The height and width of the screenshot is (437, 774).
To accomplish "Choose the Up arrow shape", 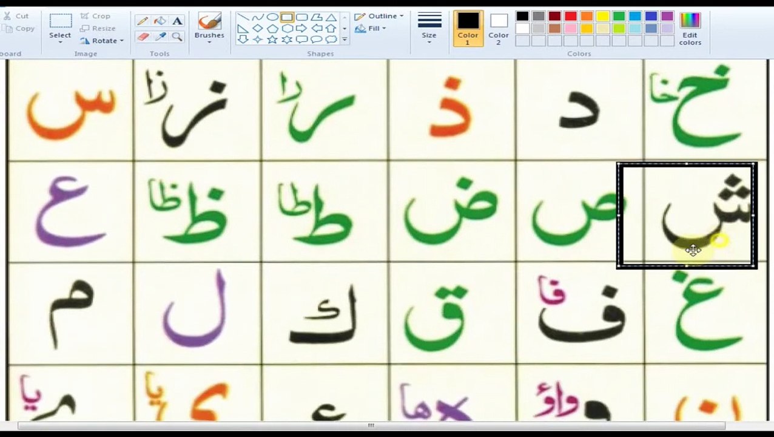I will [x=331, y=29].
